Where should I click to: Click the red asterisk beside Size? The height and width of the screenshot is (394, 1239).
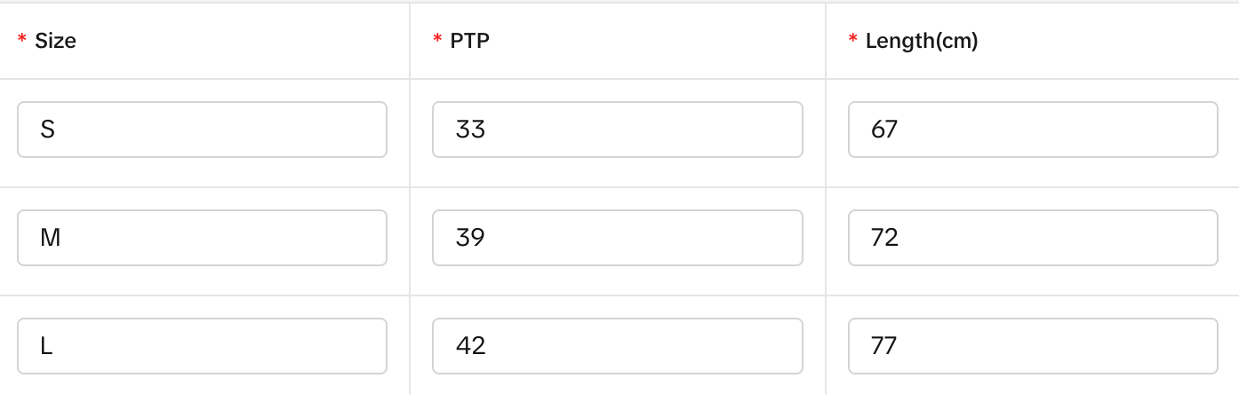[22, 40]
